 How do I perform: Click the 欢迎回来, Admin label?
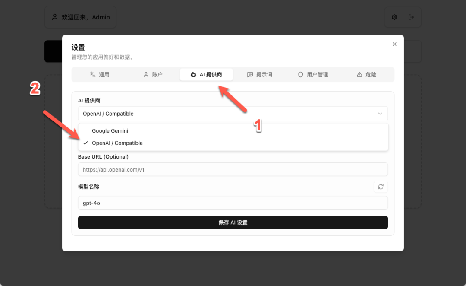click(x=85, y=17)
